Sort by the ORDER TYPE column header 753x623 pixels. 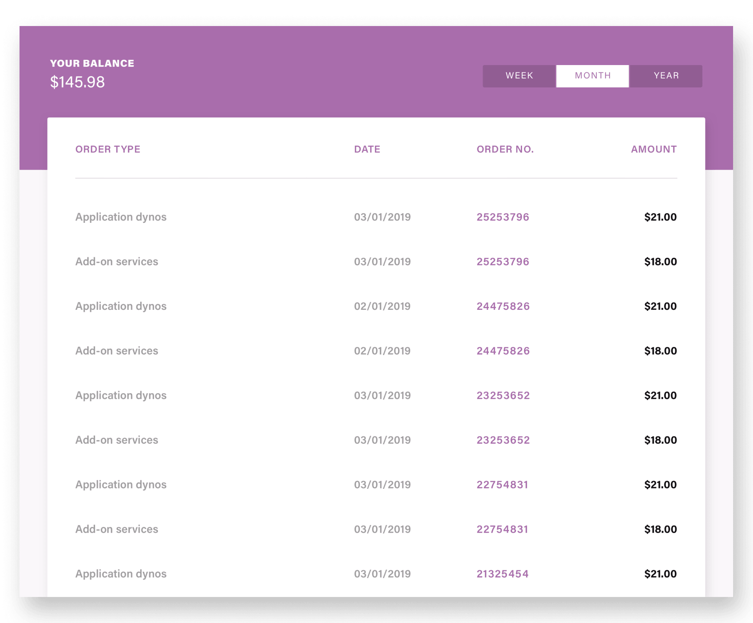[x=108, y=149]
